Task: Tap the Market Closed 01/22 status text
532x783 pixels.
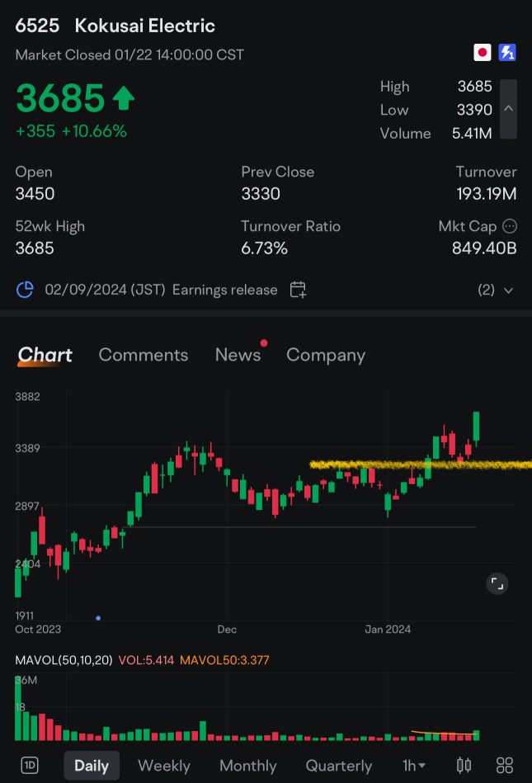Action: coord(129,54)
